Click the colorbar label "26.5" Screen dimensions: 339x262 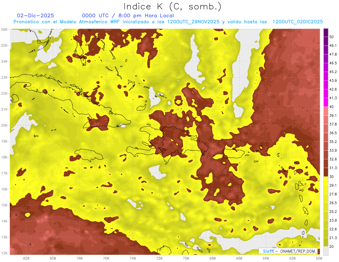coord(333,203)
